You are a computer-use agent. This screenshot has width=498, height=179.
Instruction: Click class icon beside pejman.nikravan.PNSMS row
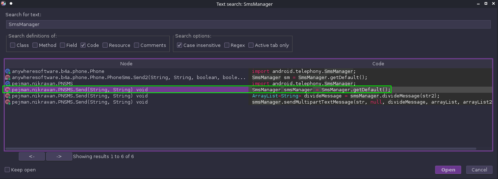pos(8,84)
